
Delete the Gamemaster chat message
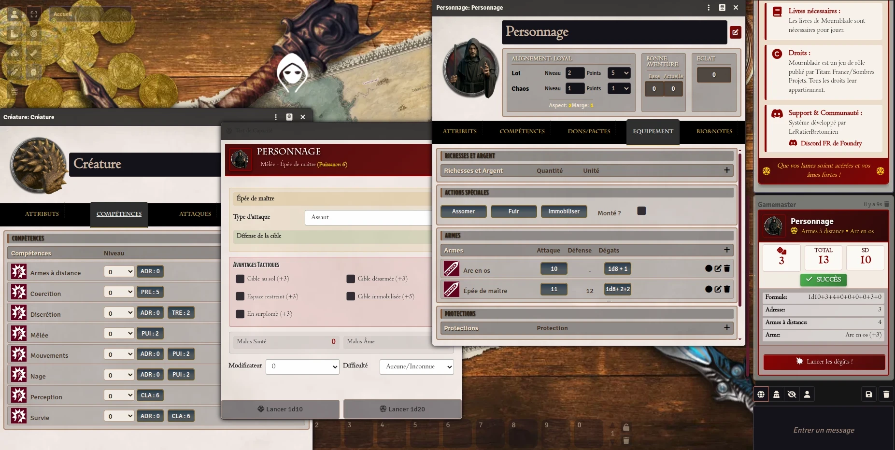(886, 204)
